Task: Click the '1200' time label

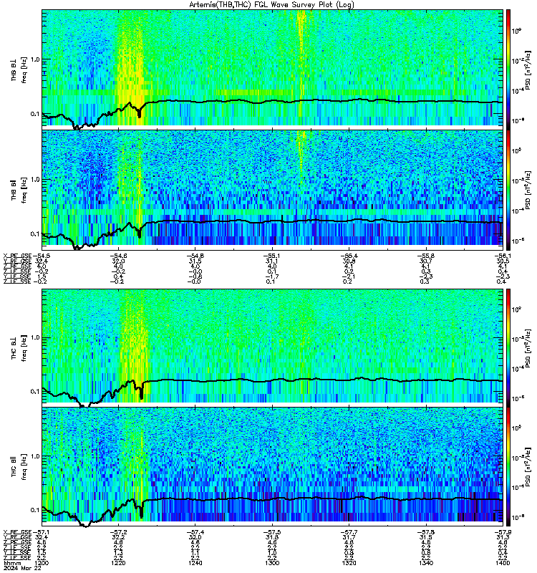Action: (42, 563)
